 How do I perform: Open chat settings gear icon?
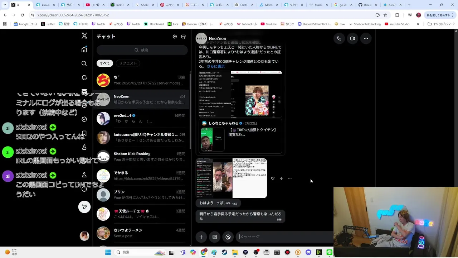(x=175, y=37)
